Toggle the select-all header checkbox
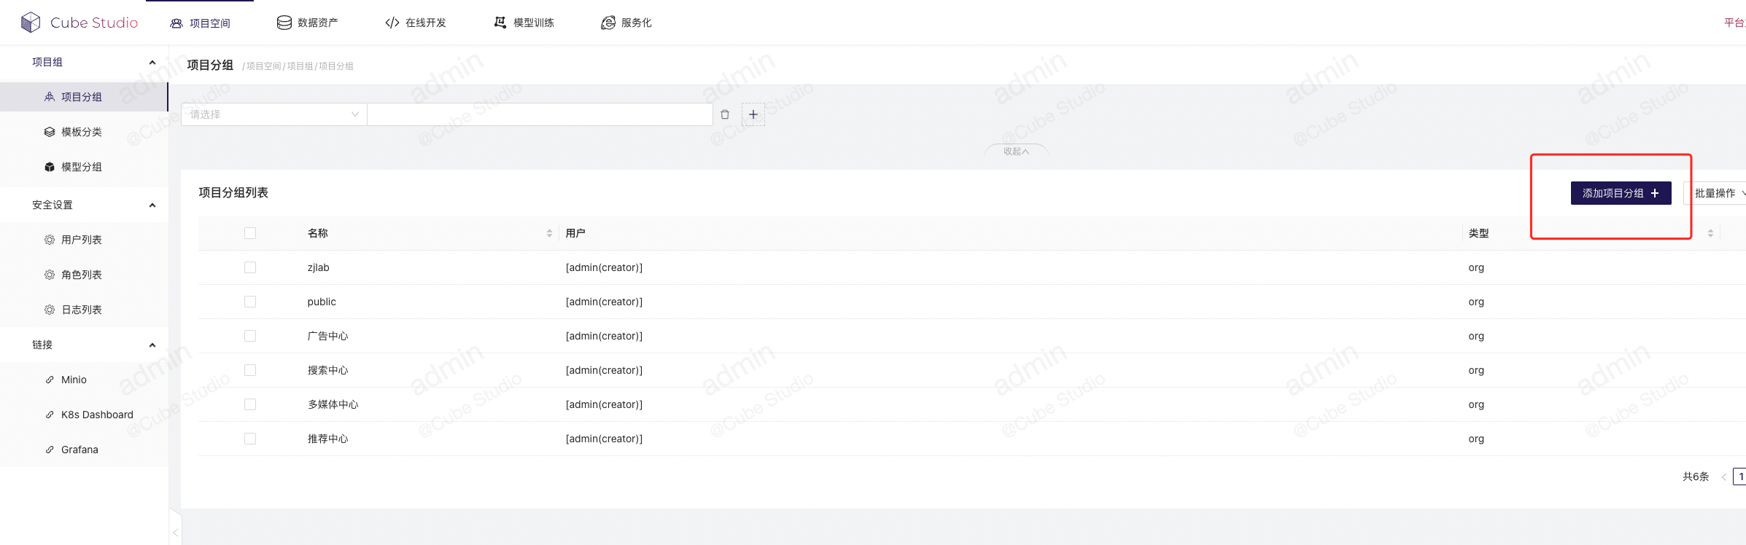Screen dimensions: 1746x545 250,233
